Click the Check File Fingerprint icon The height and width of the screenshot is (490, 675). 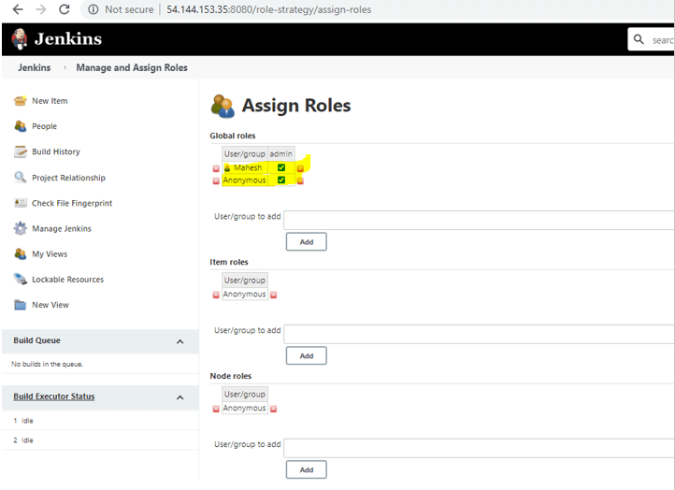click(x=20, y=203)
